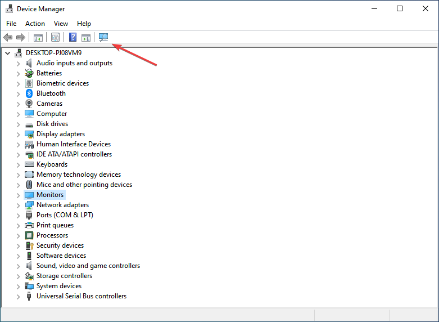Expand Sound, video and game controllers chevron
The height and width of the screenshot is (322, 439).
point(19,266)
